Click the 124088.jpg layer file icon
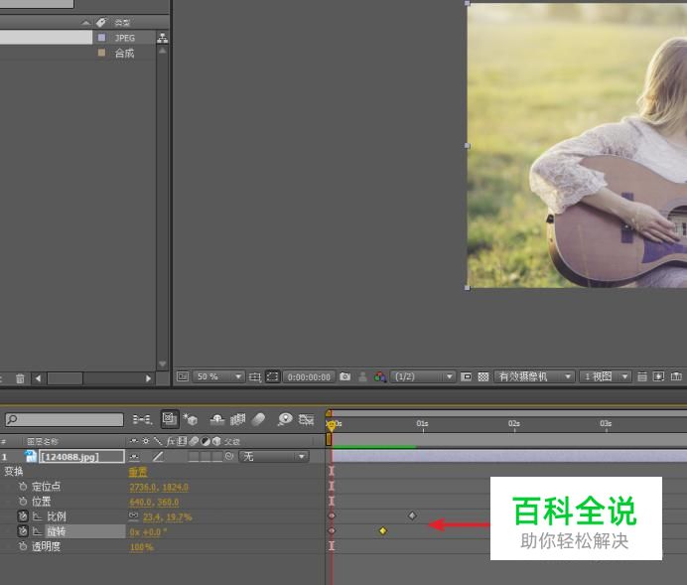687x585 pixels. click(30, 456)
